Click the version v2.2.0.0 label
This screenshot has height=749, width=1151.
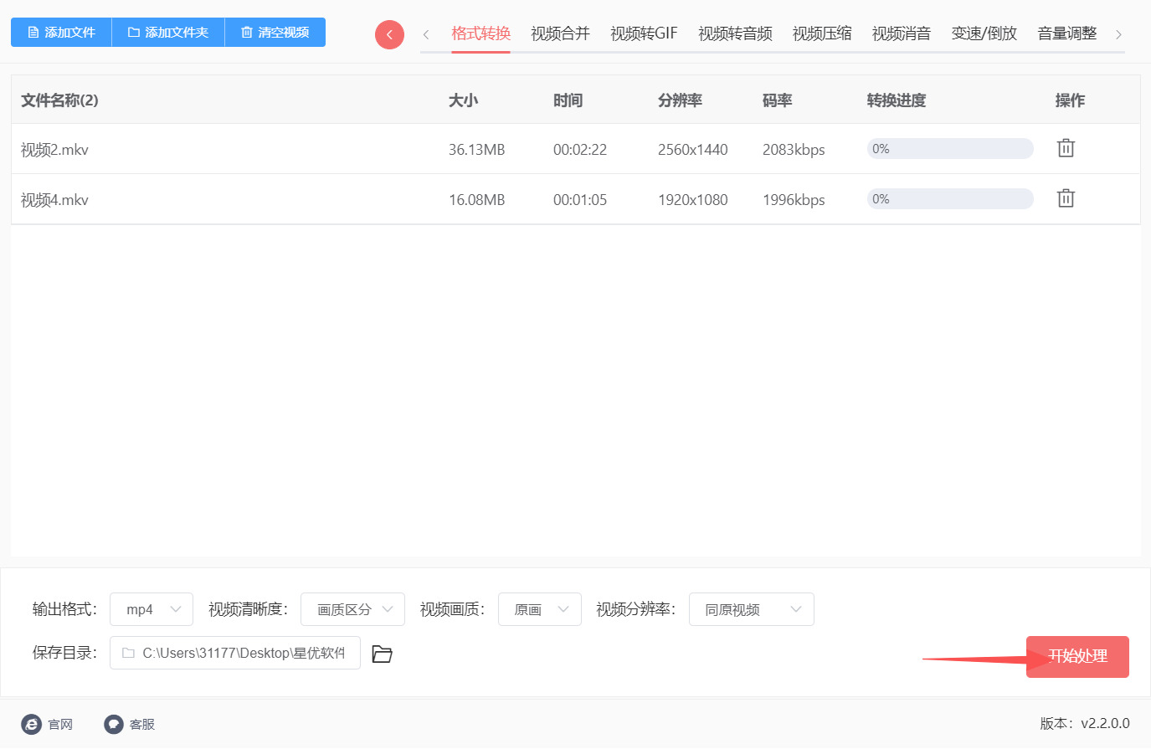point(1085,723)
